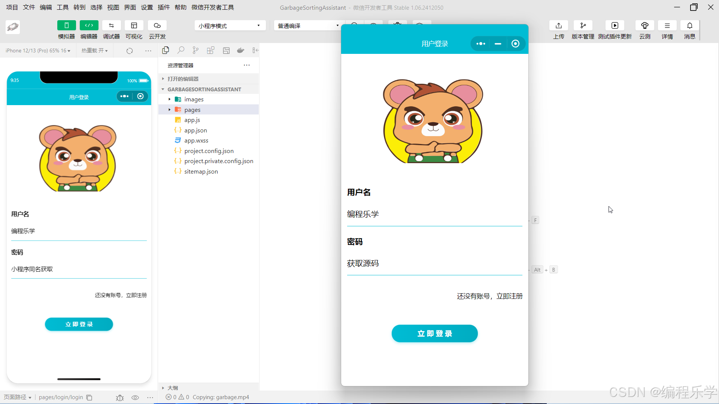Screen dimensions: 719x404
Task: Click the password input field in popup
Action: coord(434,263)
